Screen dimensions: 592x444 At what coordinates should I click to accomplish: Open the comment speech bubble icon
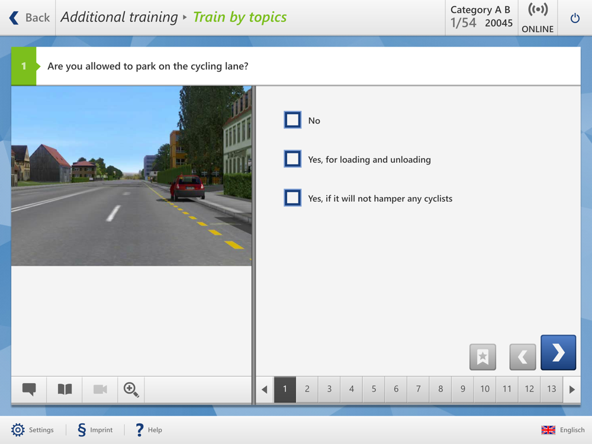[29, 389]
